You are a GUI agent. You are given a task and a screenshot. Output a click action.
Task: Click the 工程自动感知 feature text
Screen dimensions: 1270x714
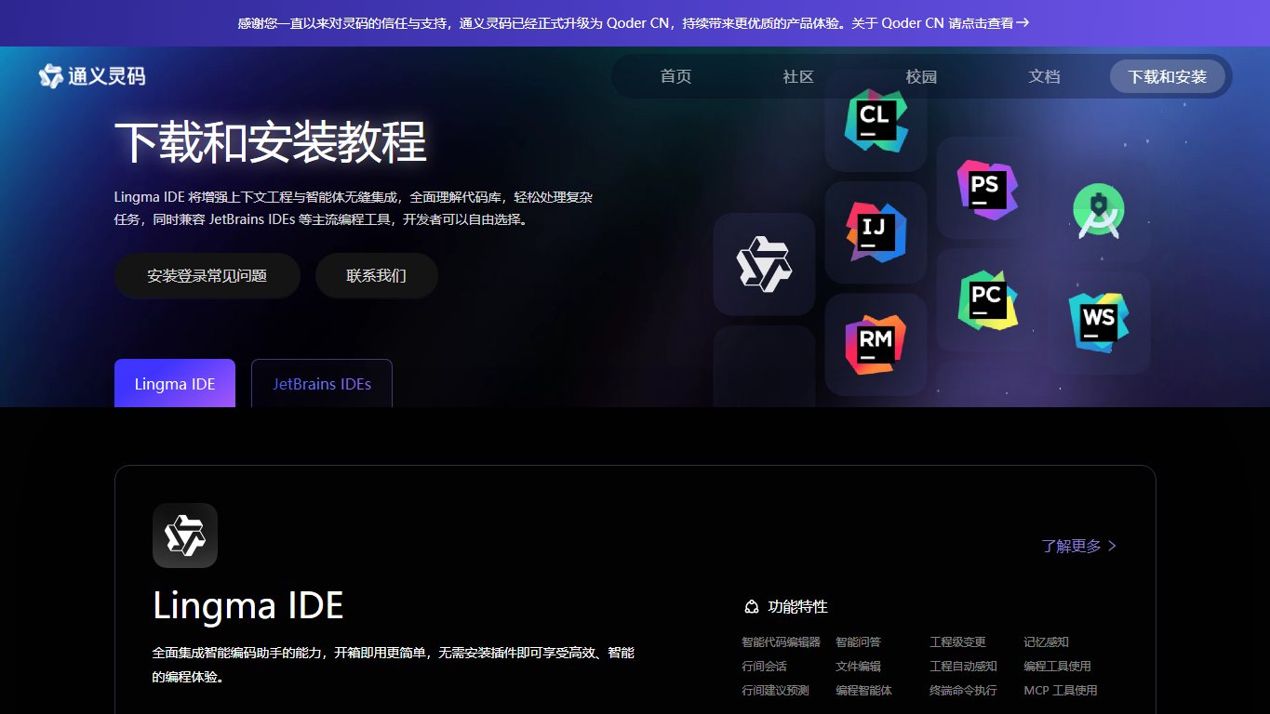click(963, 666)
